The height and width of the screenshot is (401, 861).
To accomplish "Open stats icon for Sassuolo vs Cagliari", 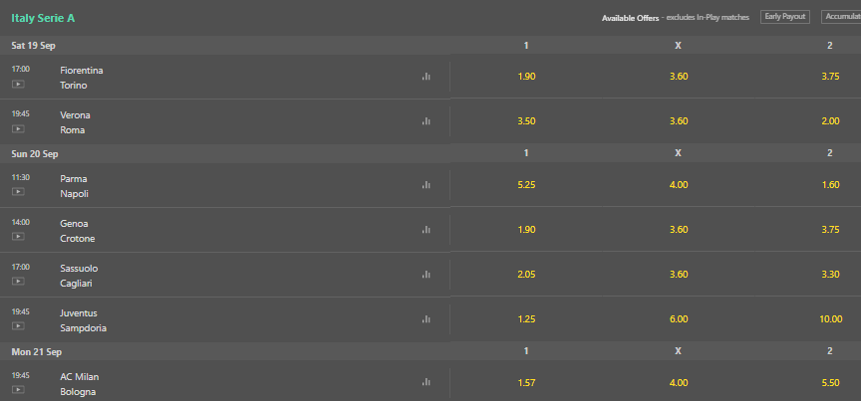I will point(427,275).
